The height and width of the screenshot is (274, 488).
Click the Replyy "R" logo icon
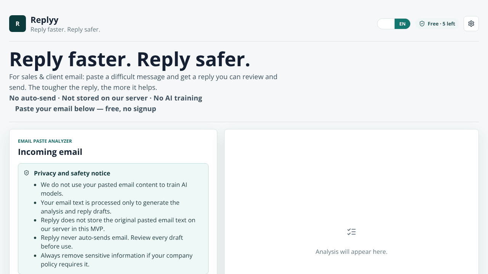click(x=18, y=24)
